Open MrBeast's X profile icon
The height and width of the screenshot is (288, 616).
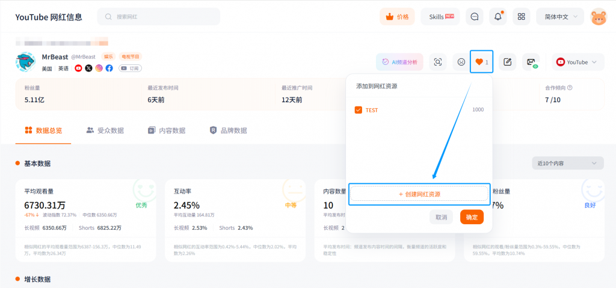[x=89, y=69]
